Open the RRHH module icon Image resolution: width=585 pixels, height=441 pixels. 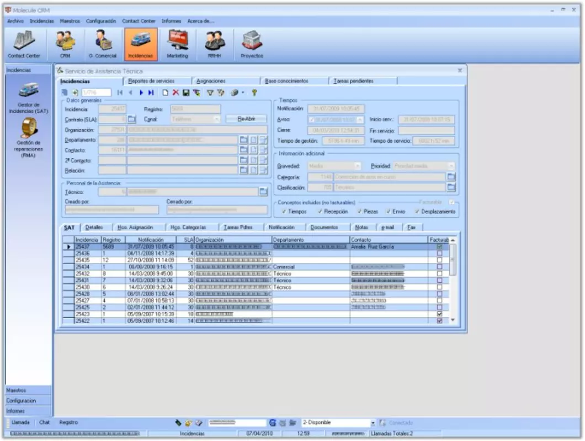pyautogui.click(x=215, y=44)
